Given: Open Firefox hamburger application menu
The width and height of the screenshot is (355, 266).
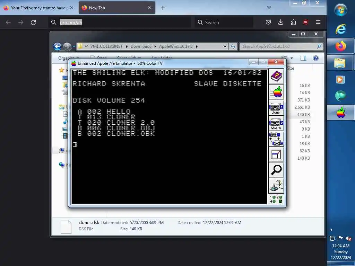Looking at the screenshot, I should (318, 22).
